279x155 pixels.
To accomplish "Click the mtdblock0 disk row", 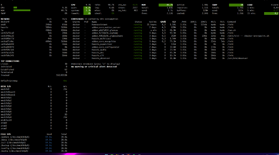I will pyautogui.click(x=34, y=120).
